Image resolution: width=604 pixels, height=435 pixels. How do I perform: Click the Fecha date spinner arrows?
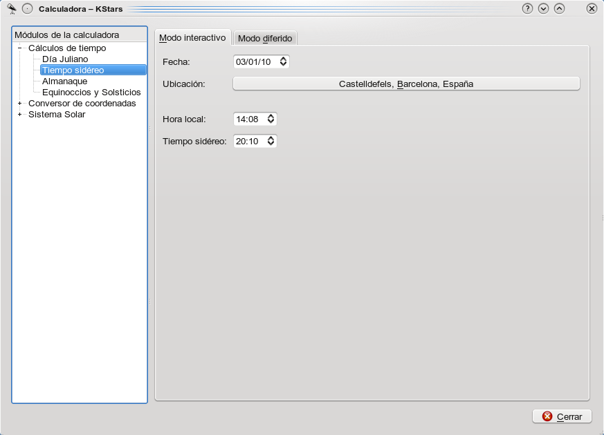click(x=283, y=61)
